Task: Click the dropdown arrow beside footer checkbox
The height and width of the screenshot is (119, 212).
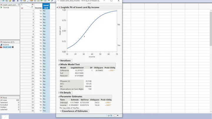Action: pyautogui.click(x=118, y=115)
